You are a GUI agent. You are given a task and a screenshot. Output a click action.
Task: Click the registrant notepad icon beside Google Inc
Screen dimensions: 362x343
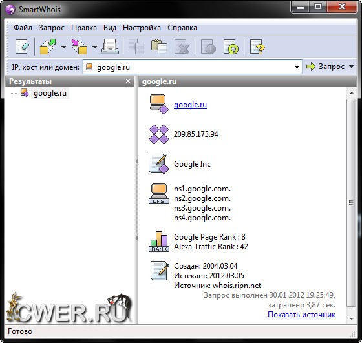pos(159,164)
